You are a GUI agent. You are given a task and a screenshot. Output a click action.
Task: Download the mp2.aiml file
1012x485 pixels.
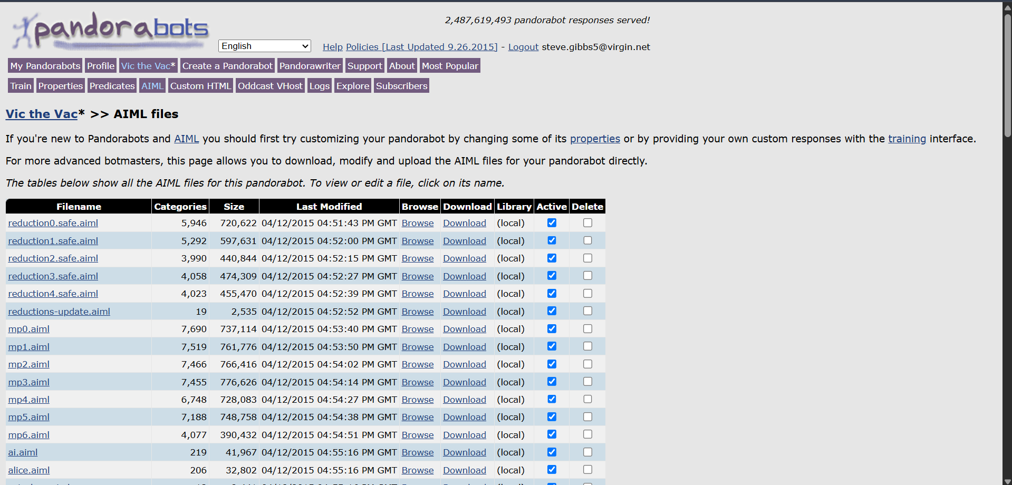click(465, 364)
